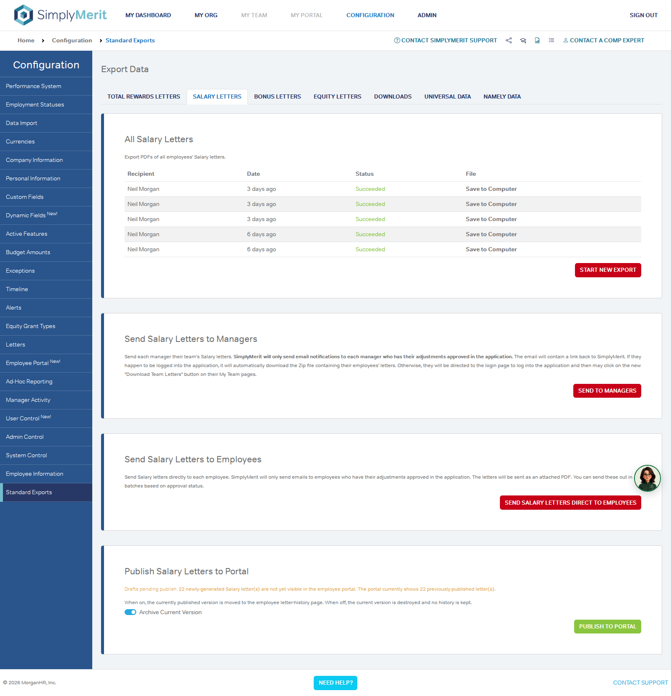Click Standard Exports breadcrumb
671x696 pixels.
pyautogui.click(x=130, y=40)
